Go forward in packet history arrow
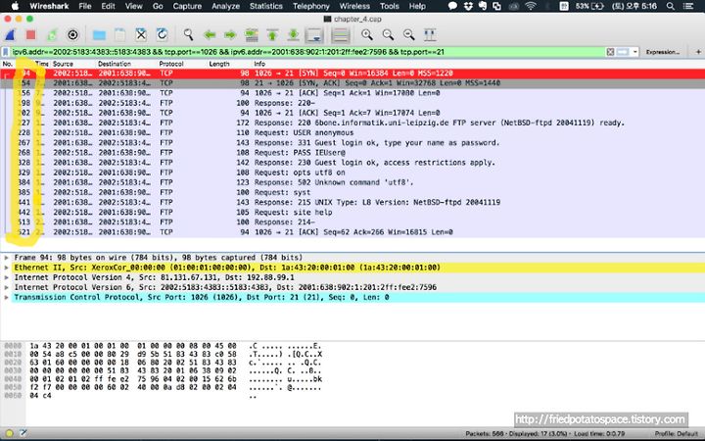 point(230,34)
